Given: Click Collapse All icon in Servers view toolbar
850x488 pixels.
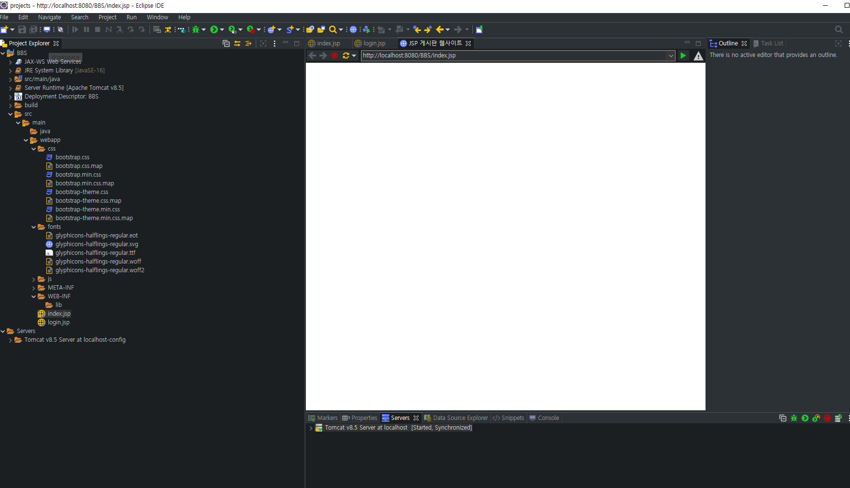Looking at the screenshot, I should tap(783, 418).
